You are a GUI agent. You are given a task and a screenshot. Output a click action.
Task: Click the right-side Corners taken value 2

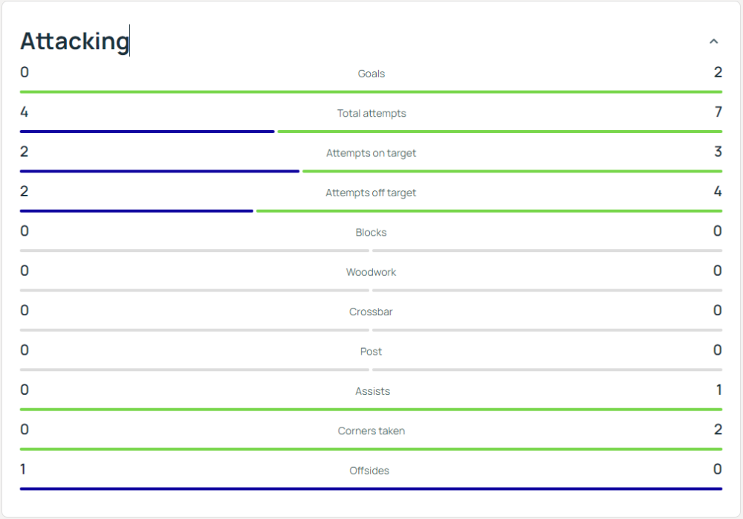(718, 430)
